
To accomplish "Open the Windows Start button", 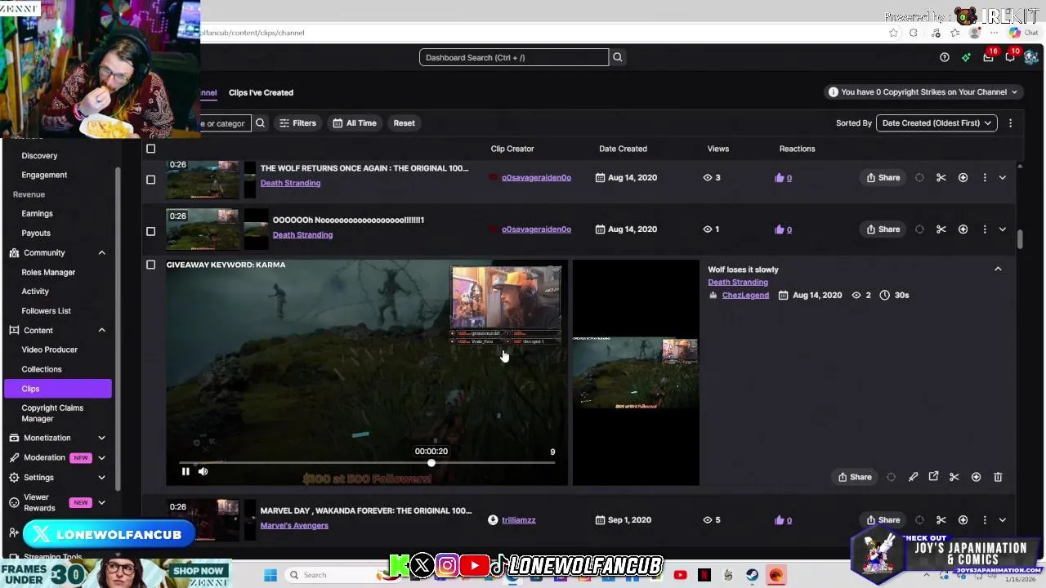I will pos(270,575).
